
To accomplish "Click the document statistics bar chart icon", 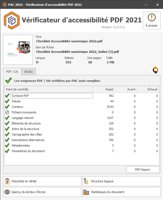I will [86, 192].
